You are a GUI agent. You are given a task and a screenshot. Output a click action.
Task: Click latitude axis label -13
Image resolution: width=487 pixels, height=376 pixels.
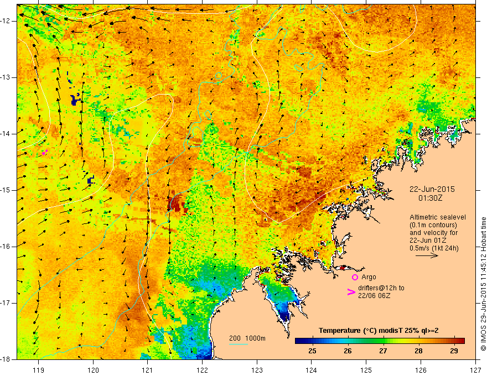pos(6,77)
